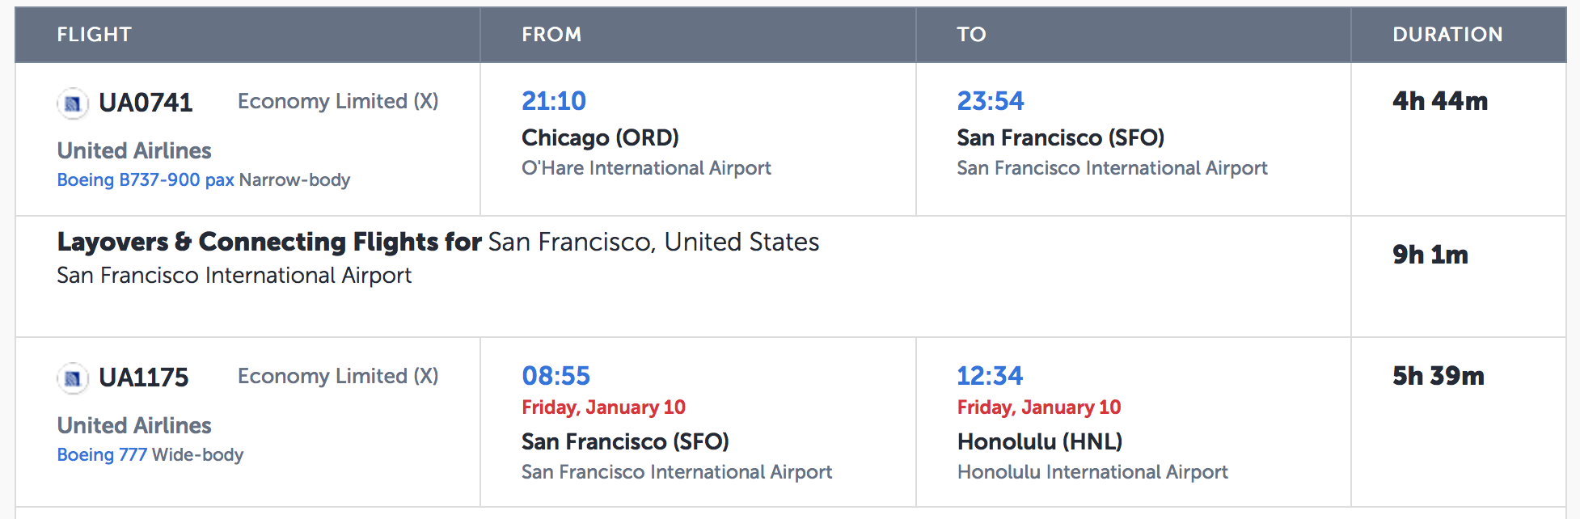This screenshot has height=519, width=1580.
Task: Click United Airlines under flight UA1175
Action: point(134,426)
